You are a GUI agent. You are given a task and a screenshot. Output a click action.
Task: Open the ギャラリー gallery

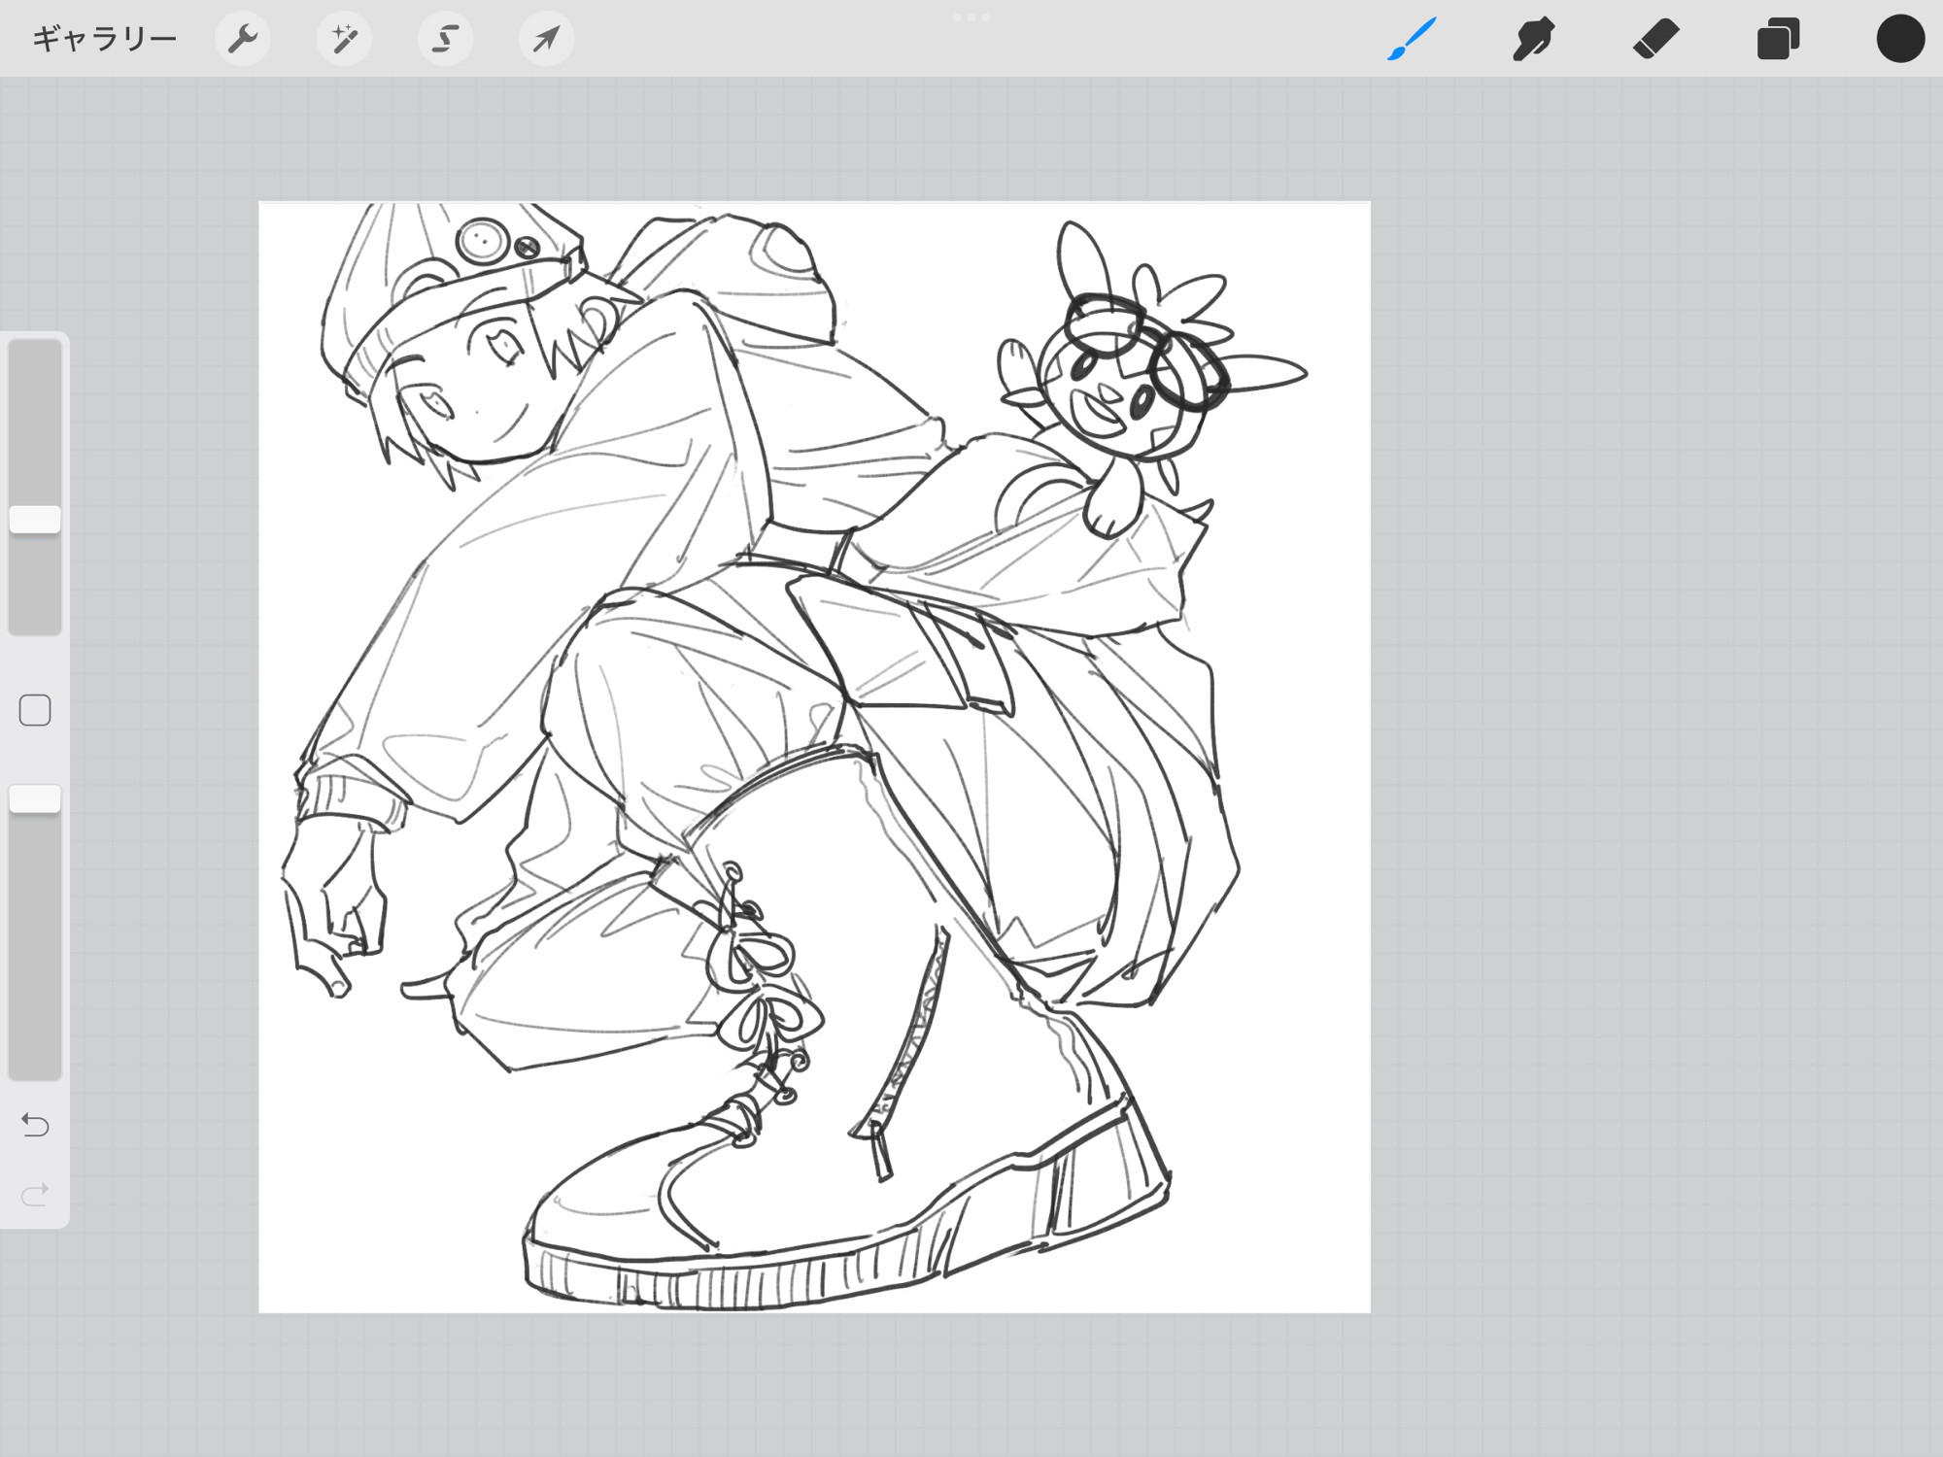tap(105, 39)
